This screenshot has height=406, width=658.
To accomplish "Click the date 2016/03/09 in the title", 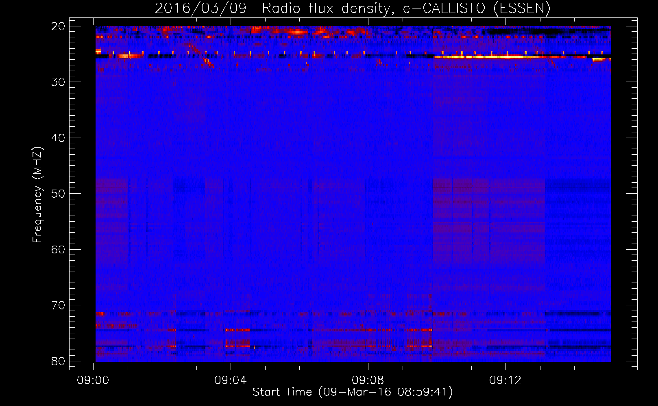I will coord(200,8).
